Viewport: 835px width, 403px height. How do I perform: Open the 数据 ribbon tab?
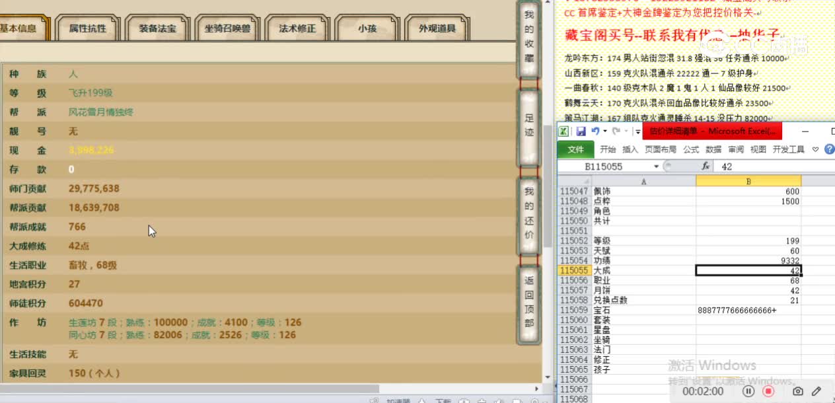[713, 150]
